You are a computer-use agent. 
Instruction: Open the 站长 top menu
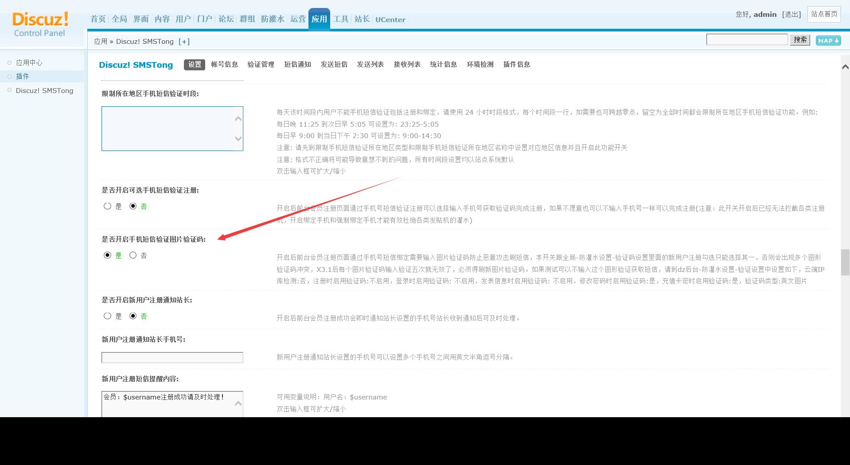(x=362, y=19)
